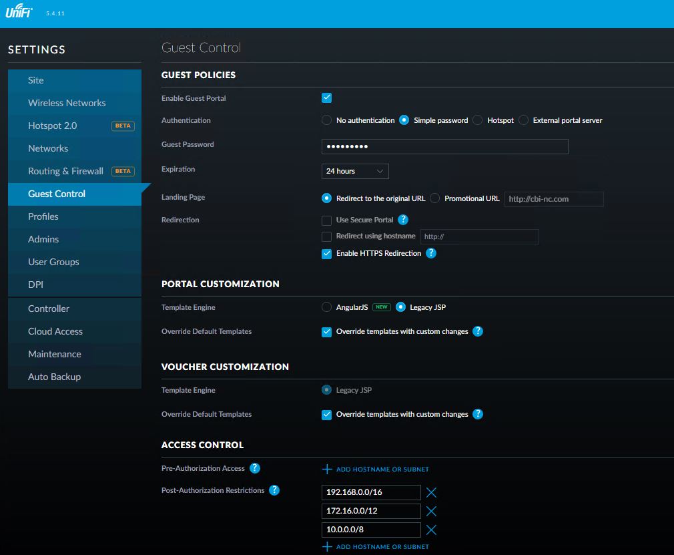Click the UniFi logo in the header
Screen dimensions: 674x555
click(17, 11)
